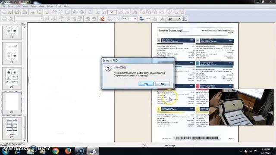This screenshot has height=155, width=276.
Task: Click the '2x1' text in the status bar
Action: pos(144,146)
